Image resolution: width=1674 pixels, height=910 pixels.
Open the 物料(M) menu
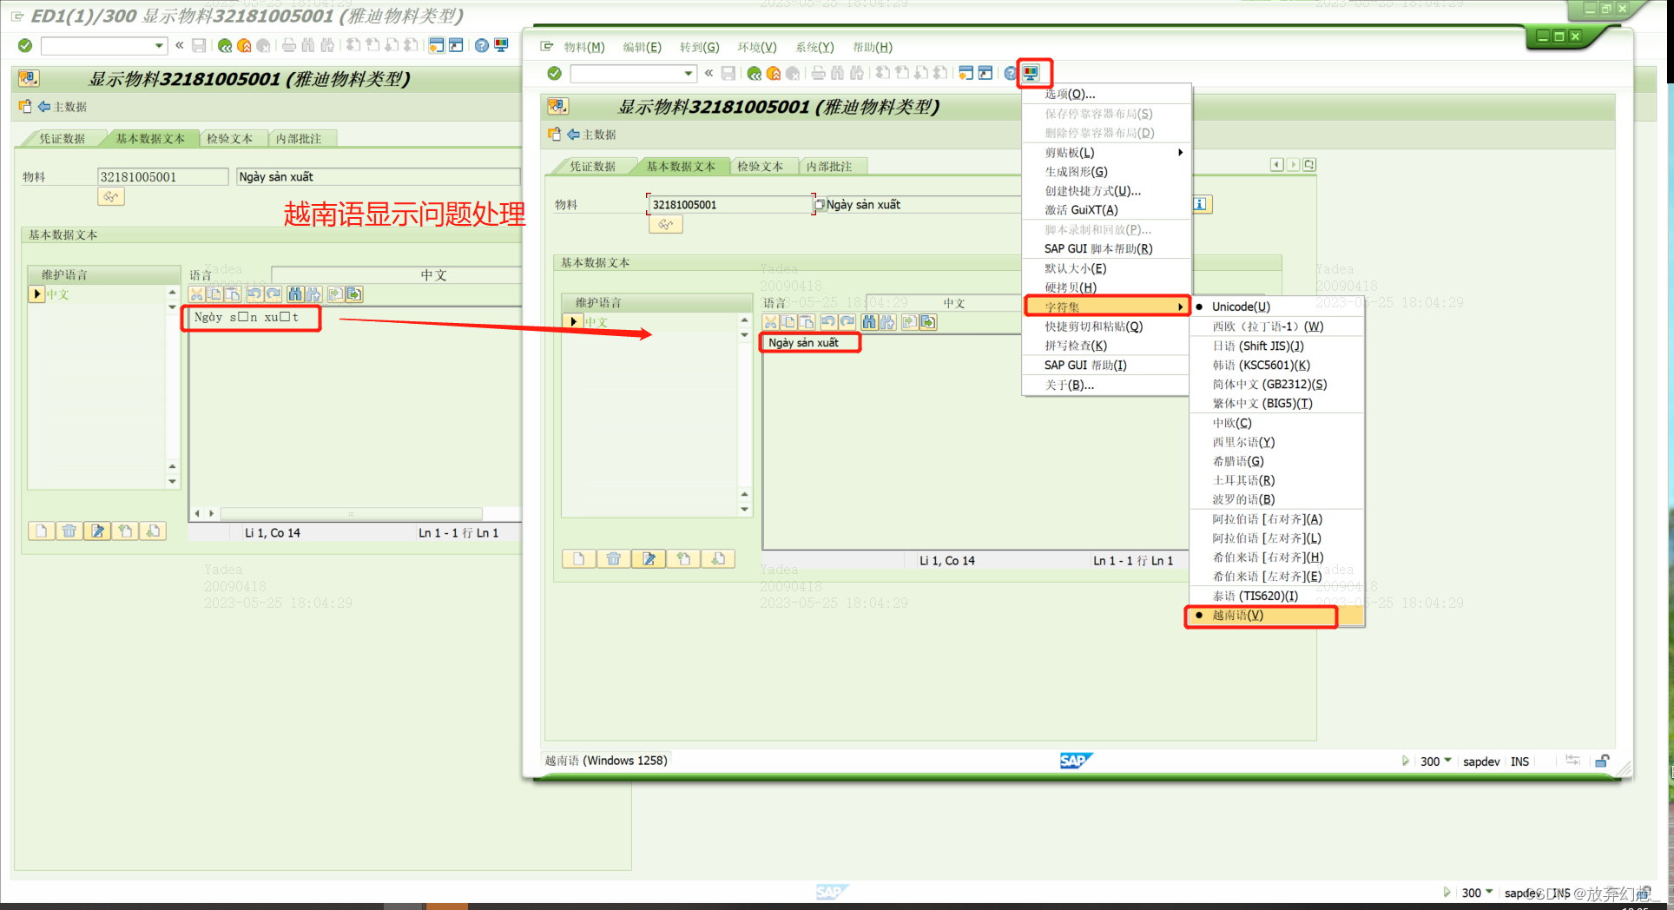[x=584, y=47]
